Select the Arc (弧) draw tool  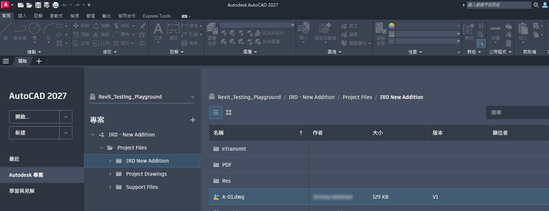click(48, 31)
